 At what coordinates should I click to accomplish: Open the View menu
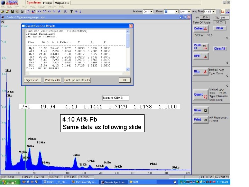pyautogui.click(x=17, y=7)
